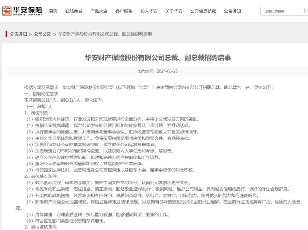Image resolution: width=308 pixels, height=230 pixels.
Task: Click the line 政治素养良好，理想信念坚定
Action: pyautogui.click(x=109, y=183)
